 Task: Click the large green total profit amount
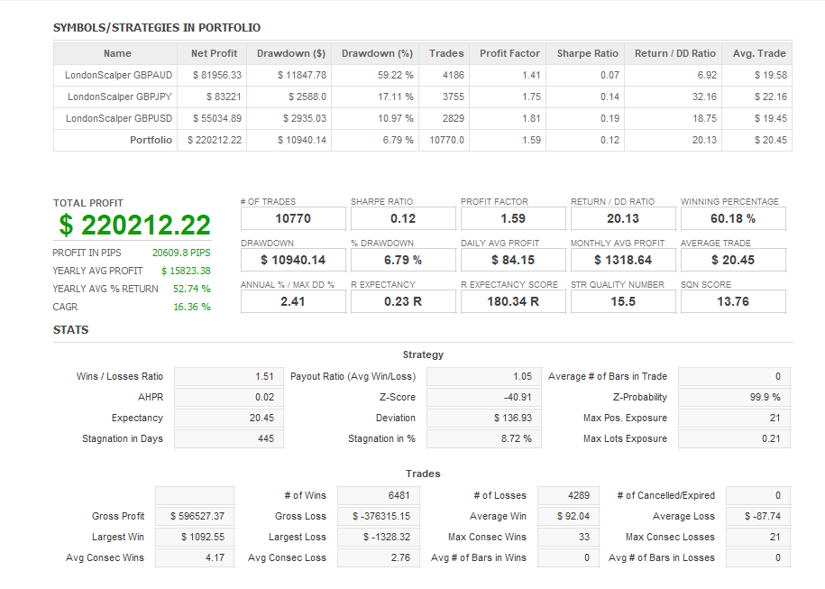tap(134, 225)
